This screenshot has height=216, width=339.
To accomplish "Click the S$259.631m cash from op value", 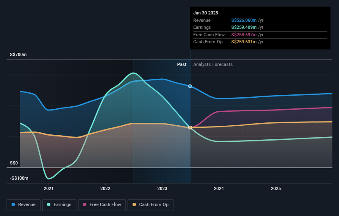I will 244,42.
